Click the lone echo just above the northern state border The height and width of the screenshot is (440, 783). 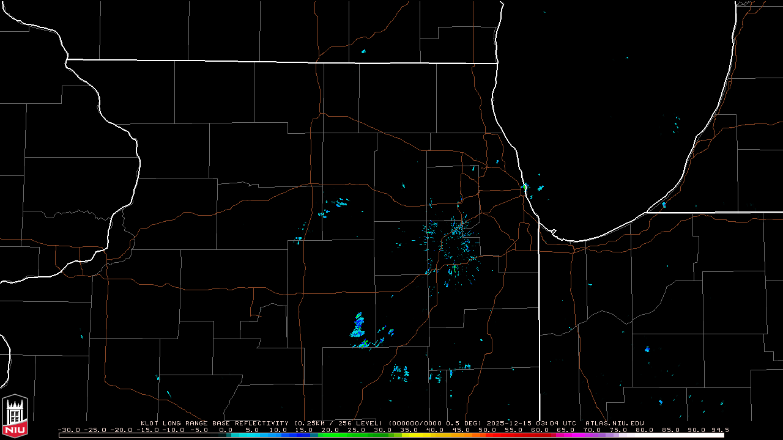point(363,51)
